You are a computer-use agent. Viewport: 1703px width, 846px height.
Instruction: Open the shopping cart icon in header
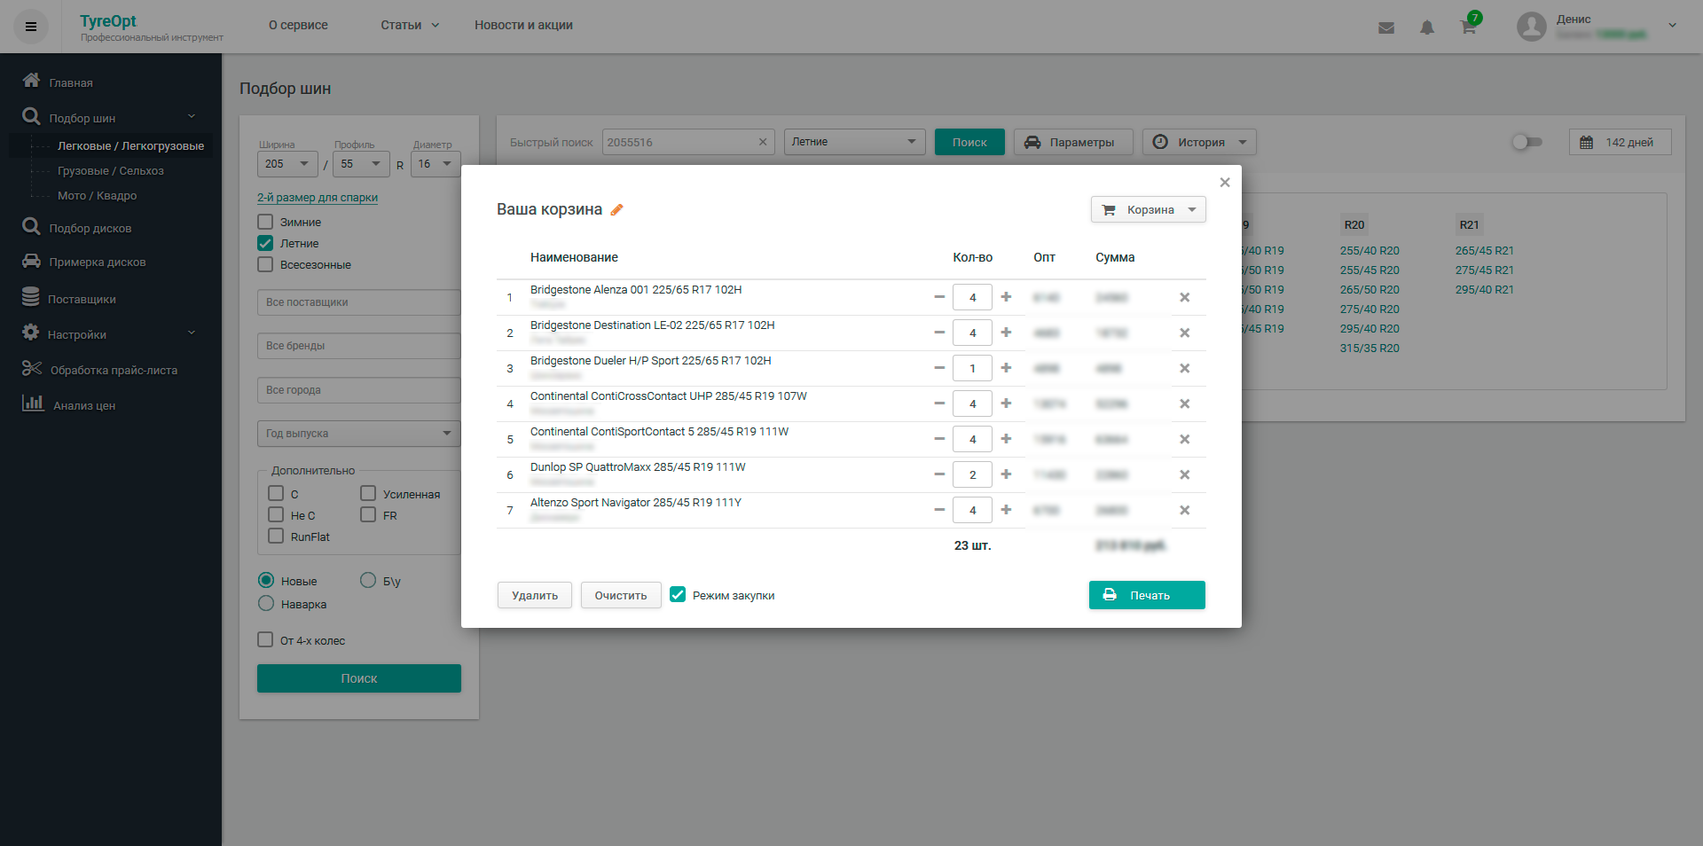[1469, 27]
